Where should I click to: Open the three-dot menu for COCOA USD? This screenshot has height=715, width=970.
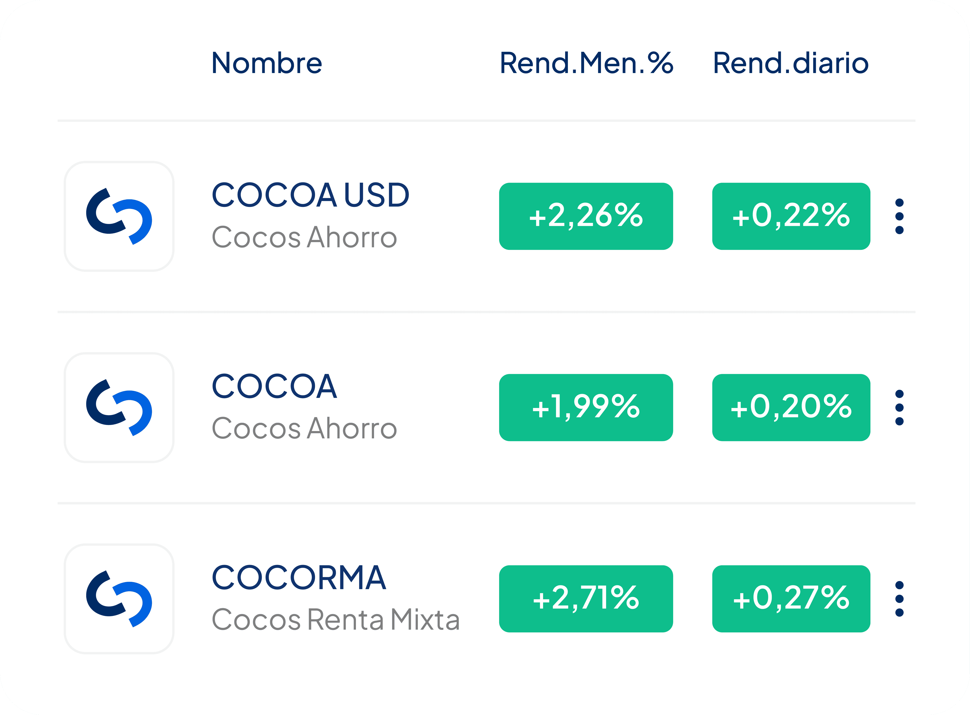pos(900,217)
